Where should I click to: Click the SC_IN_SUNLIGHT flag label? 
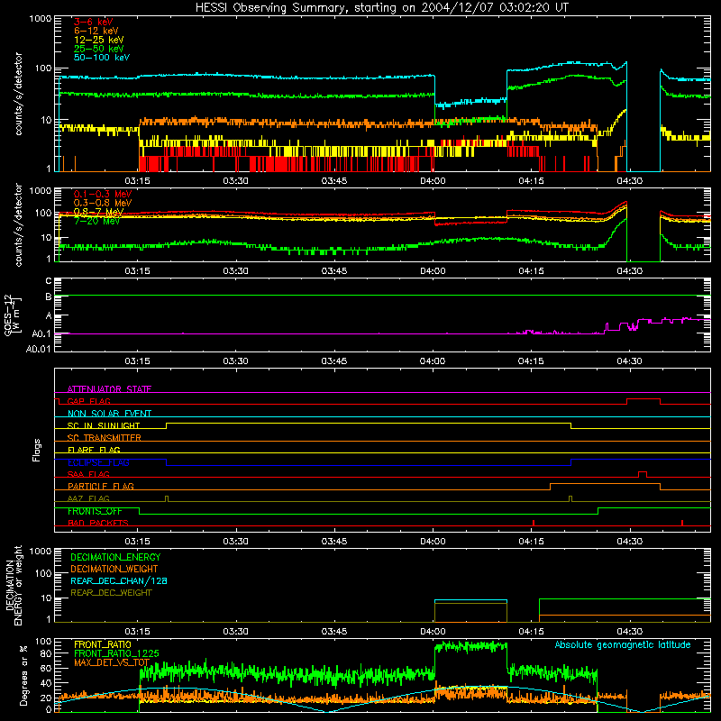(104, 425)
